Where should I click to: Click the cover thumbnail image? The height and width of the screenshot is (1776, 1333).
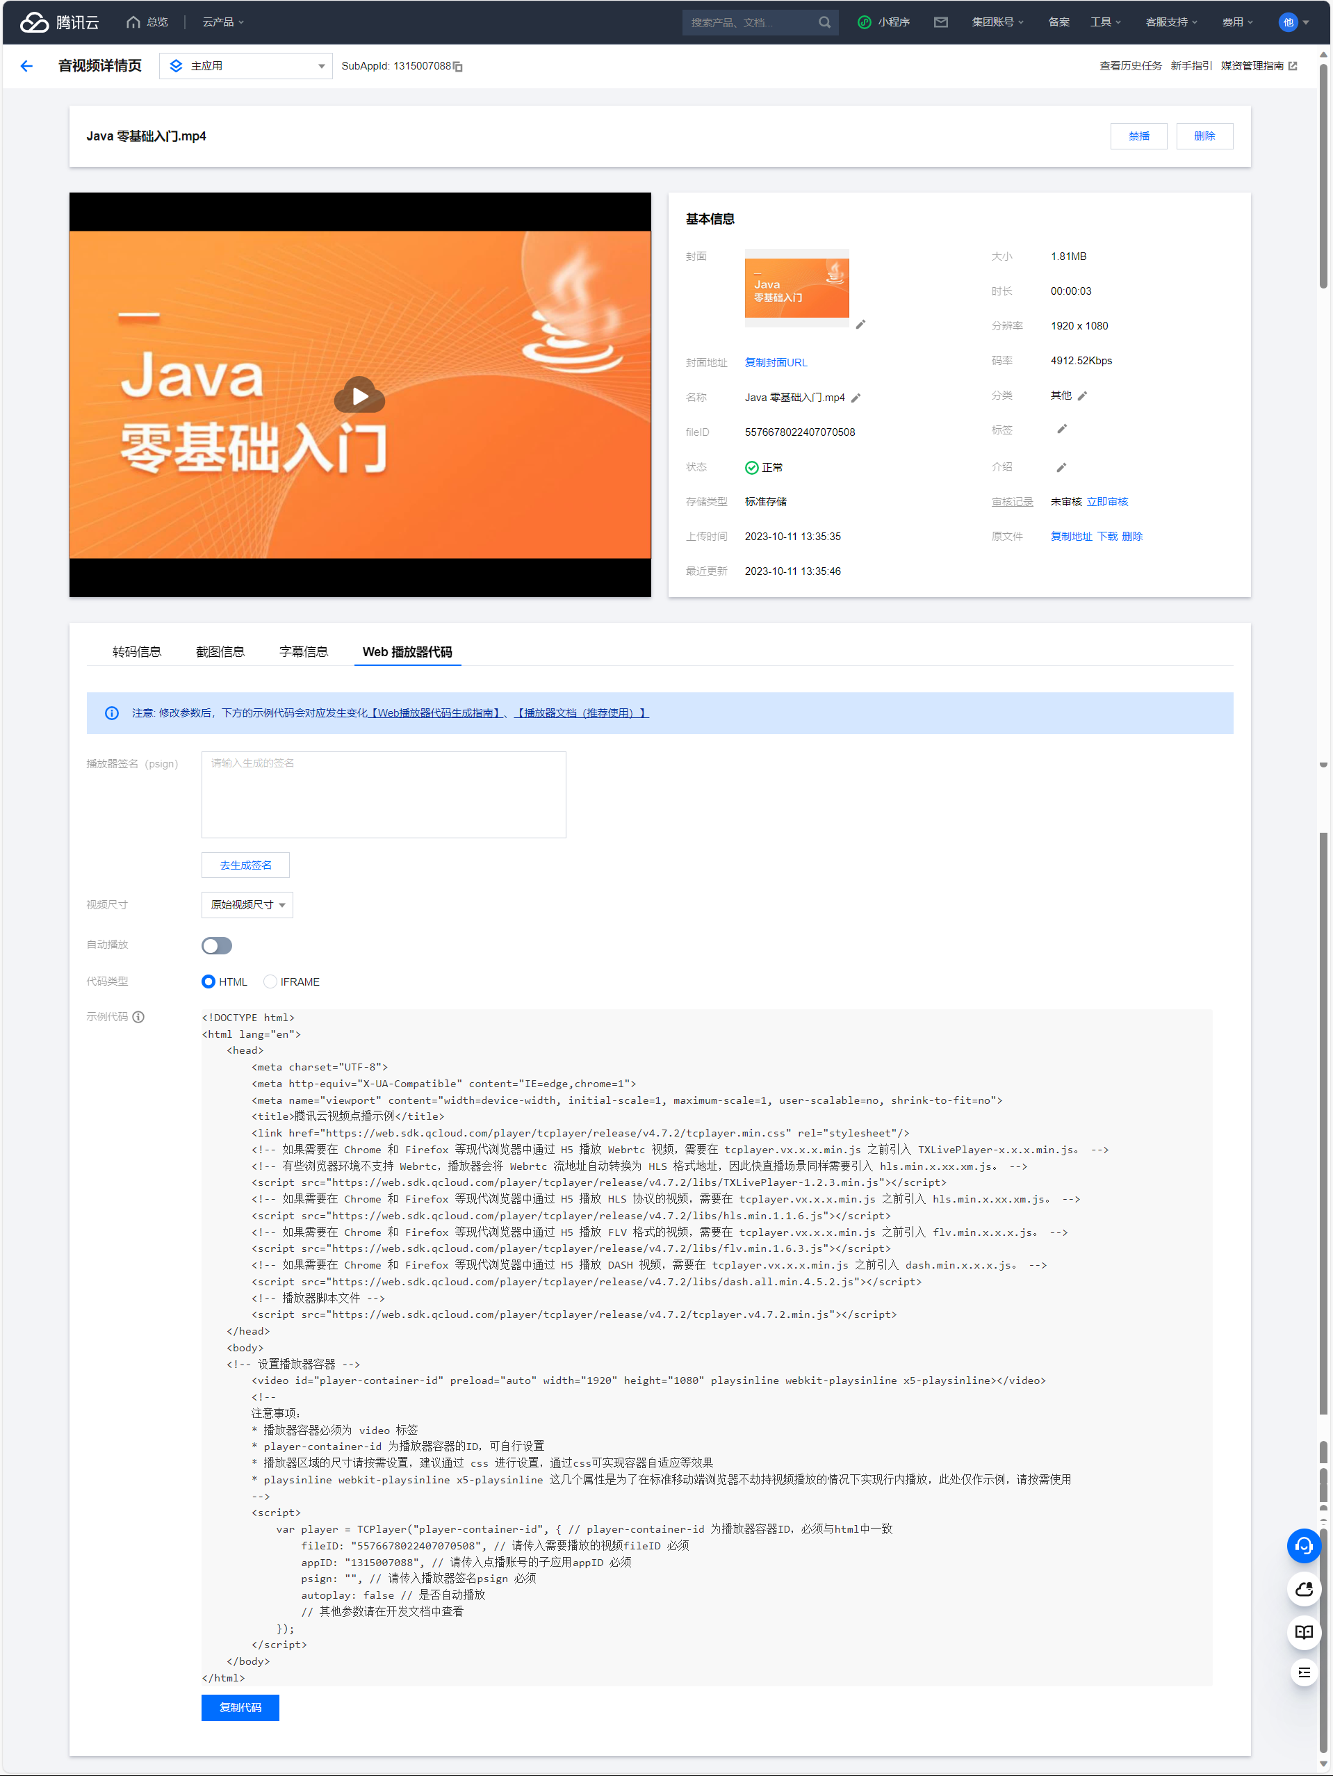click(796, 288)
